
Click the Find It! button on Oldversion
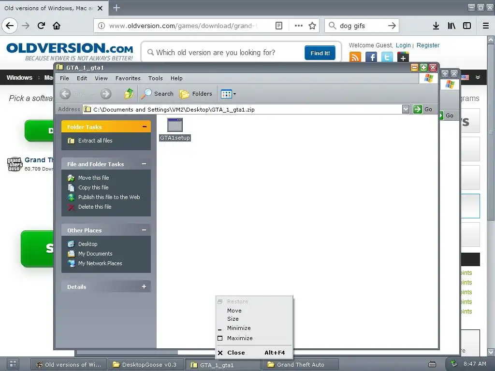[x=320, y=53]
